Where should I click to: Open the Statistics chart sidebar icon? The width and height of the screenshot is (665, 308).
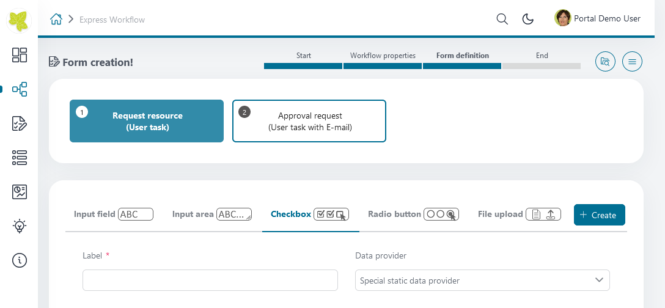click(x=20, y=192)
